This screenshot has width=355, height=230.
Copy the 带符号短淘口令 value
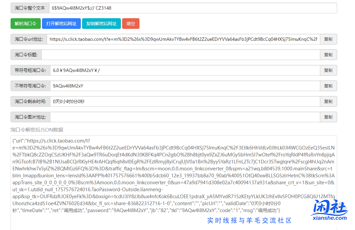tap(328, 70)
